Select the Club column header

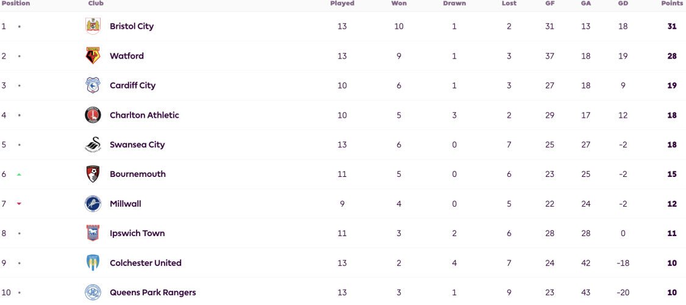(x=96, y=4)
